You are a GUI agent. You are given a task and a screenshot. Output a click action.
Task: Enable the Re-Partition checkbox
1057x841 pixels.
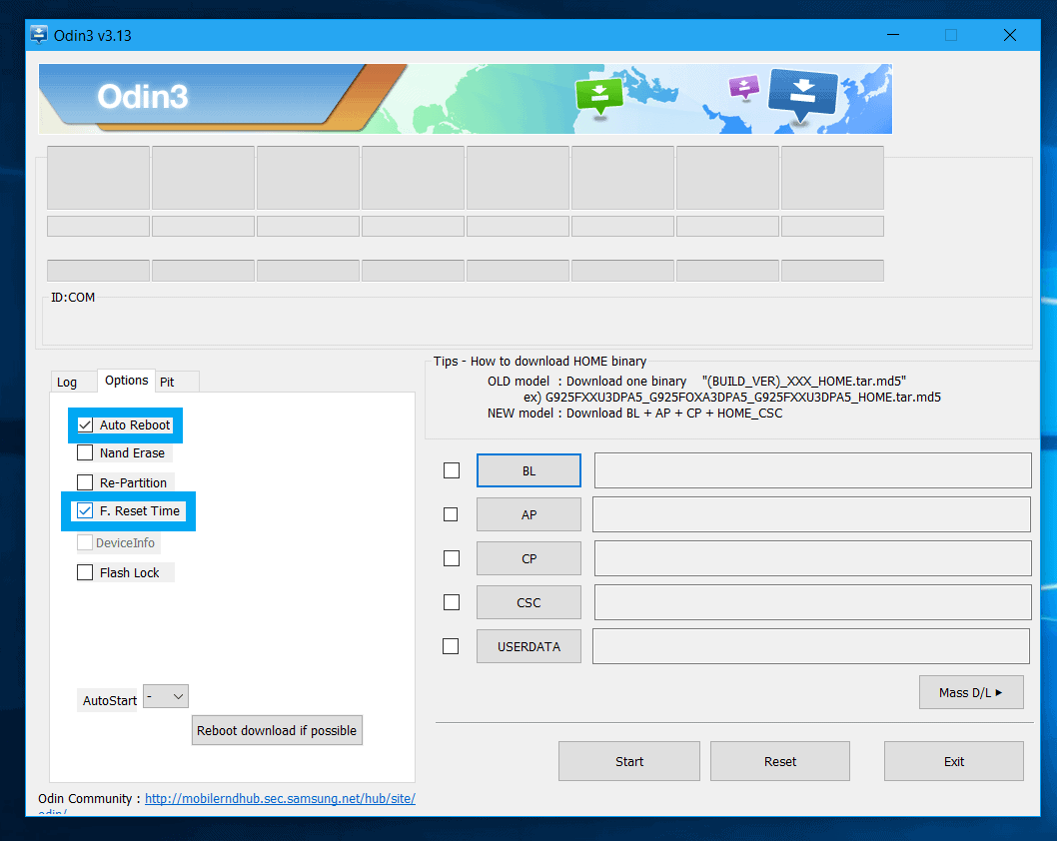[x=85, y=482]
